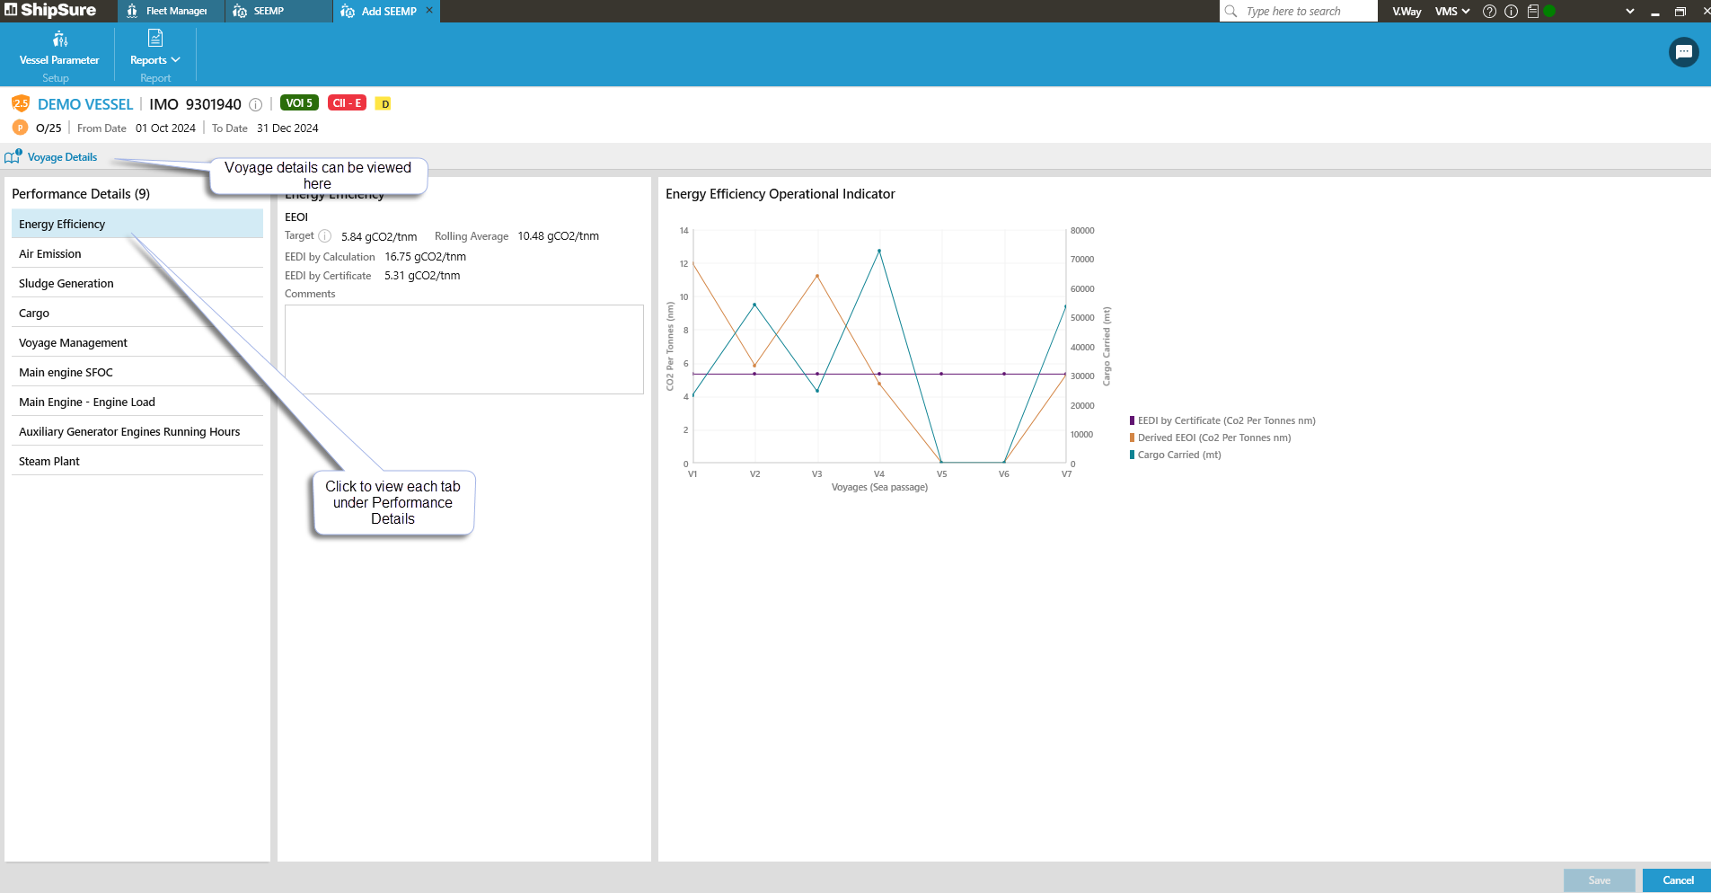Open the DEMO VESSEL link
1711x893 pixels.
click(85, 104)
